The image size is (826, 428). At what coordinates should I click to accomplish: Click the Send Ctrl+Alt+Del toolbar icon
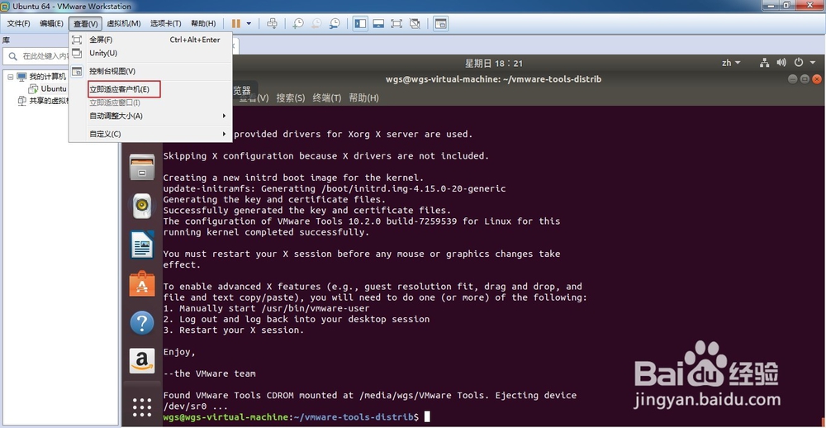tap(272, 24)
